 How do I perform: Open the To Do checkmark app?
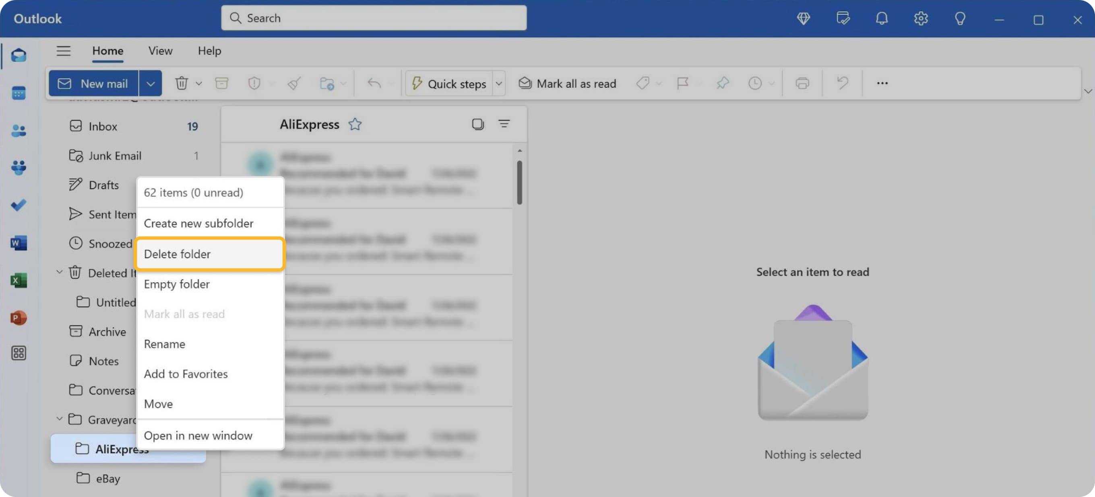coord(18,205)
